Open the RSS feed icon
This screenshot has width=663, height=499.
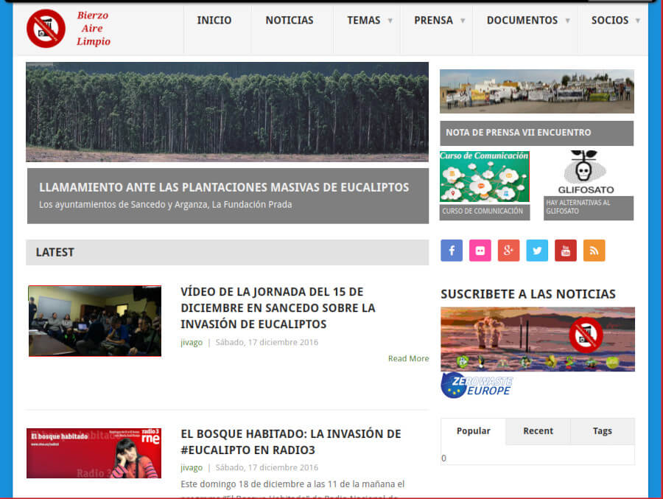click(594, 251)
